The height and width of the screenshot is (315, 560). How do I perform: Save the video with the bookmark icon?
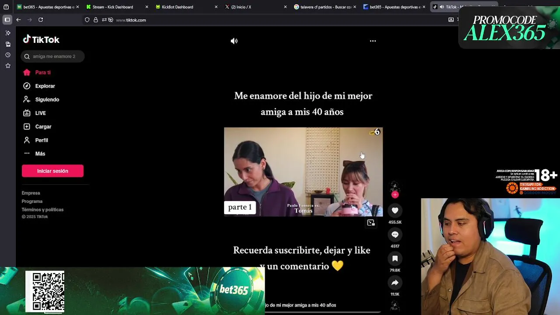[x=395, y=259]
